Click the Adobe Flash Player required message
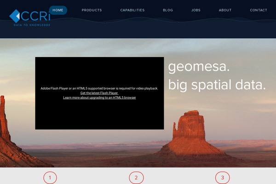The width and height of the screenshot is (276, 184). point(99,88)
